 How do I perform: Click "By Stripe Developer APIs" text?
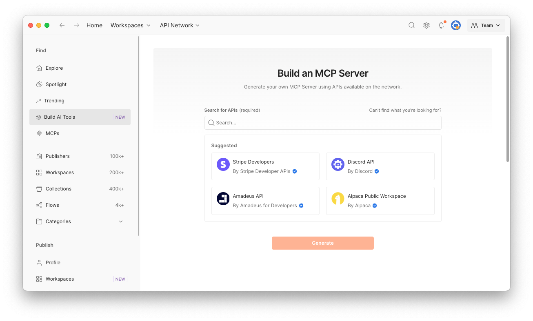pos(262,171)
